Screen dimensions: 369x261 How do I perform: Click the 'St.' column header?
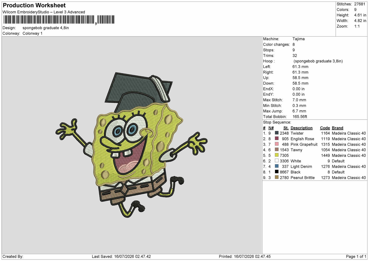[286, 128]
